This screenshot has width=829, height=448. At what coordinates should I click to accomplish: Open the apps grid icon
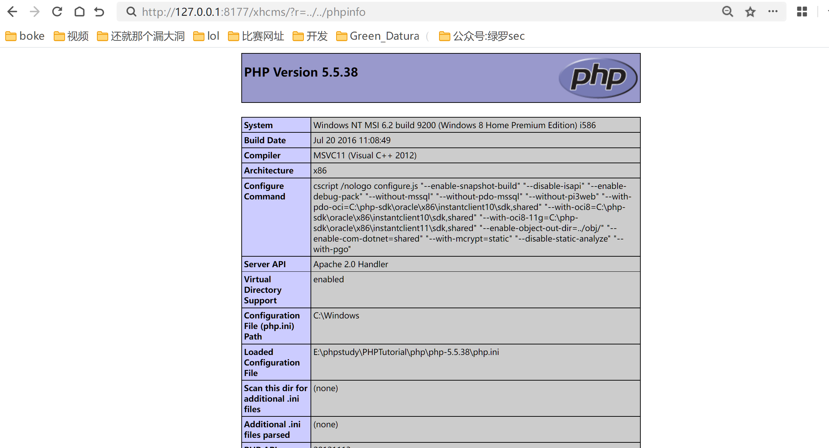point(802,12)
